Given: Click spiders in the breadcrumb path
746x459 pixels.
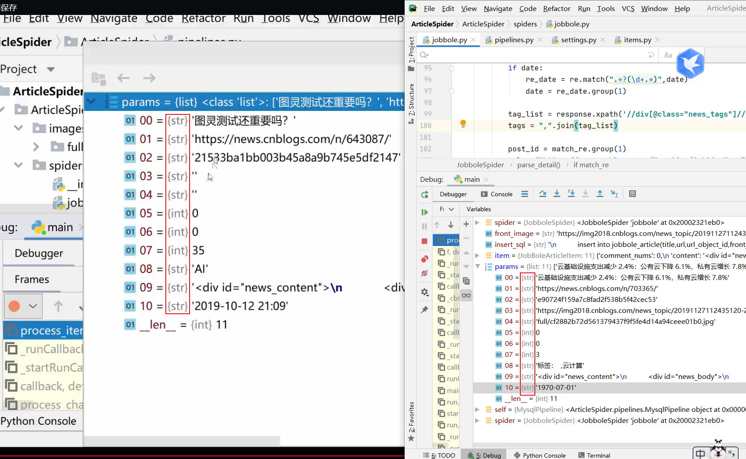Looking at the screenshot, I should click(x=525, y=24).
